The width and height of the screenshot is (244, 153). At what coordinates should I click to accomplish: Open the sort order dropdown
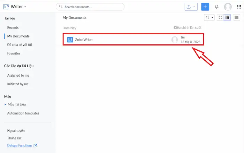tap(209, 17)
